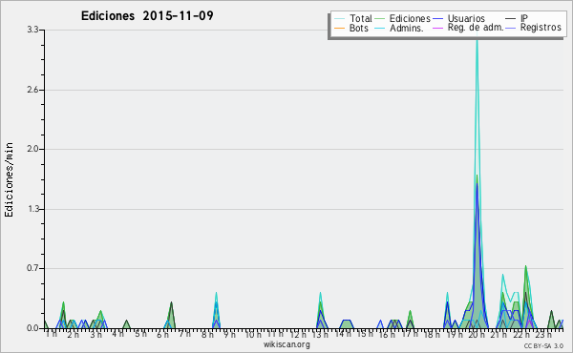Click the '17 h' x-axis label

410,334
